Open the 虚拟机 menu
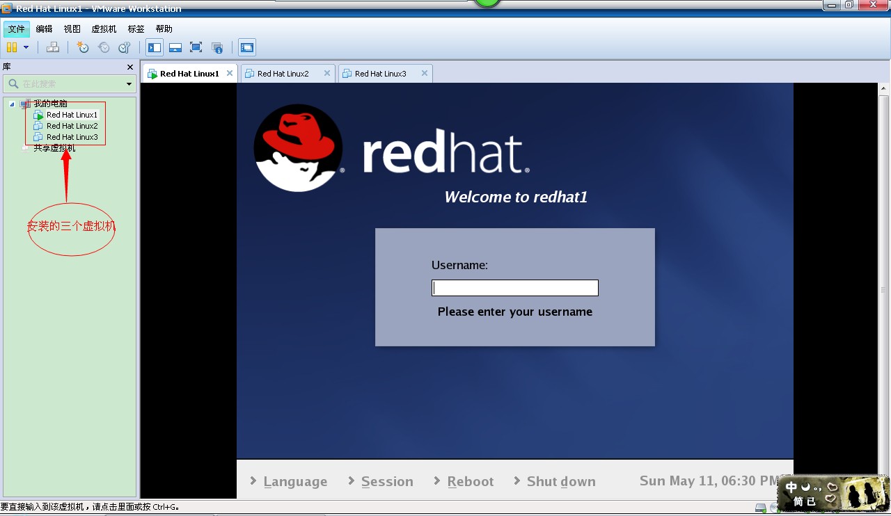Viewport: 891px width, 516px height. [x=104, y=29]
